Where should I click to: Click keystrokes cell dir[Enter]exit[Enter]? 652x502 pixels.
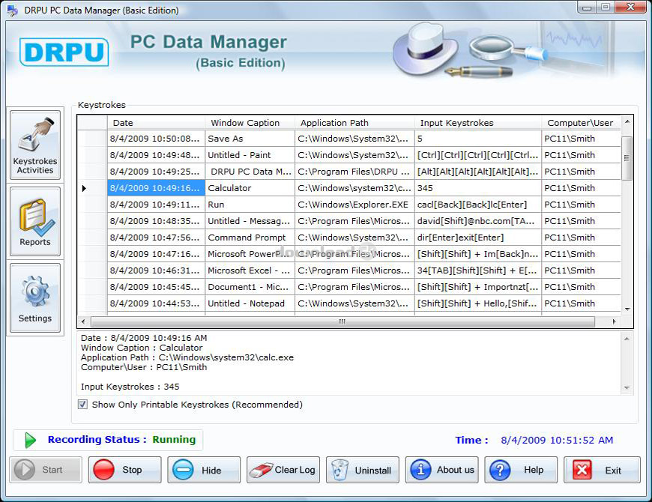[478, 238]
